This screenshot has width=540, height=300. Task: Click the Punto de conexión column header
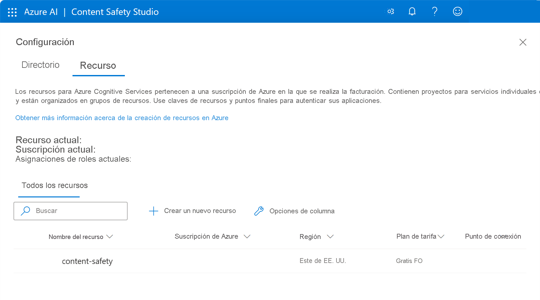click(493, 236)
